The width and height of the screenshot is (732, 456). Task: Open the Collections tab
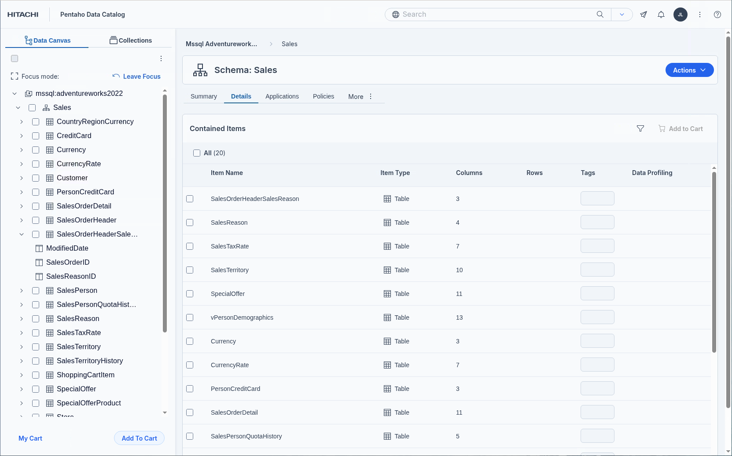(x=131, y=40)
